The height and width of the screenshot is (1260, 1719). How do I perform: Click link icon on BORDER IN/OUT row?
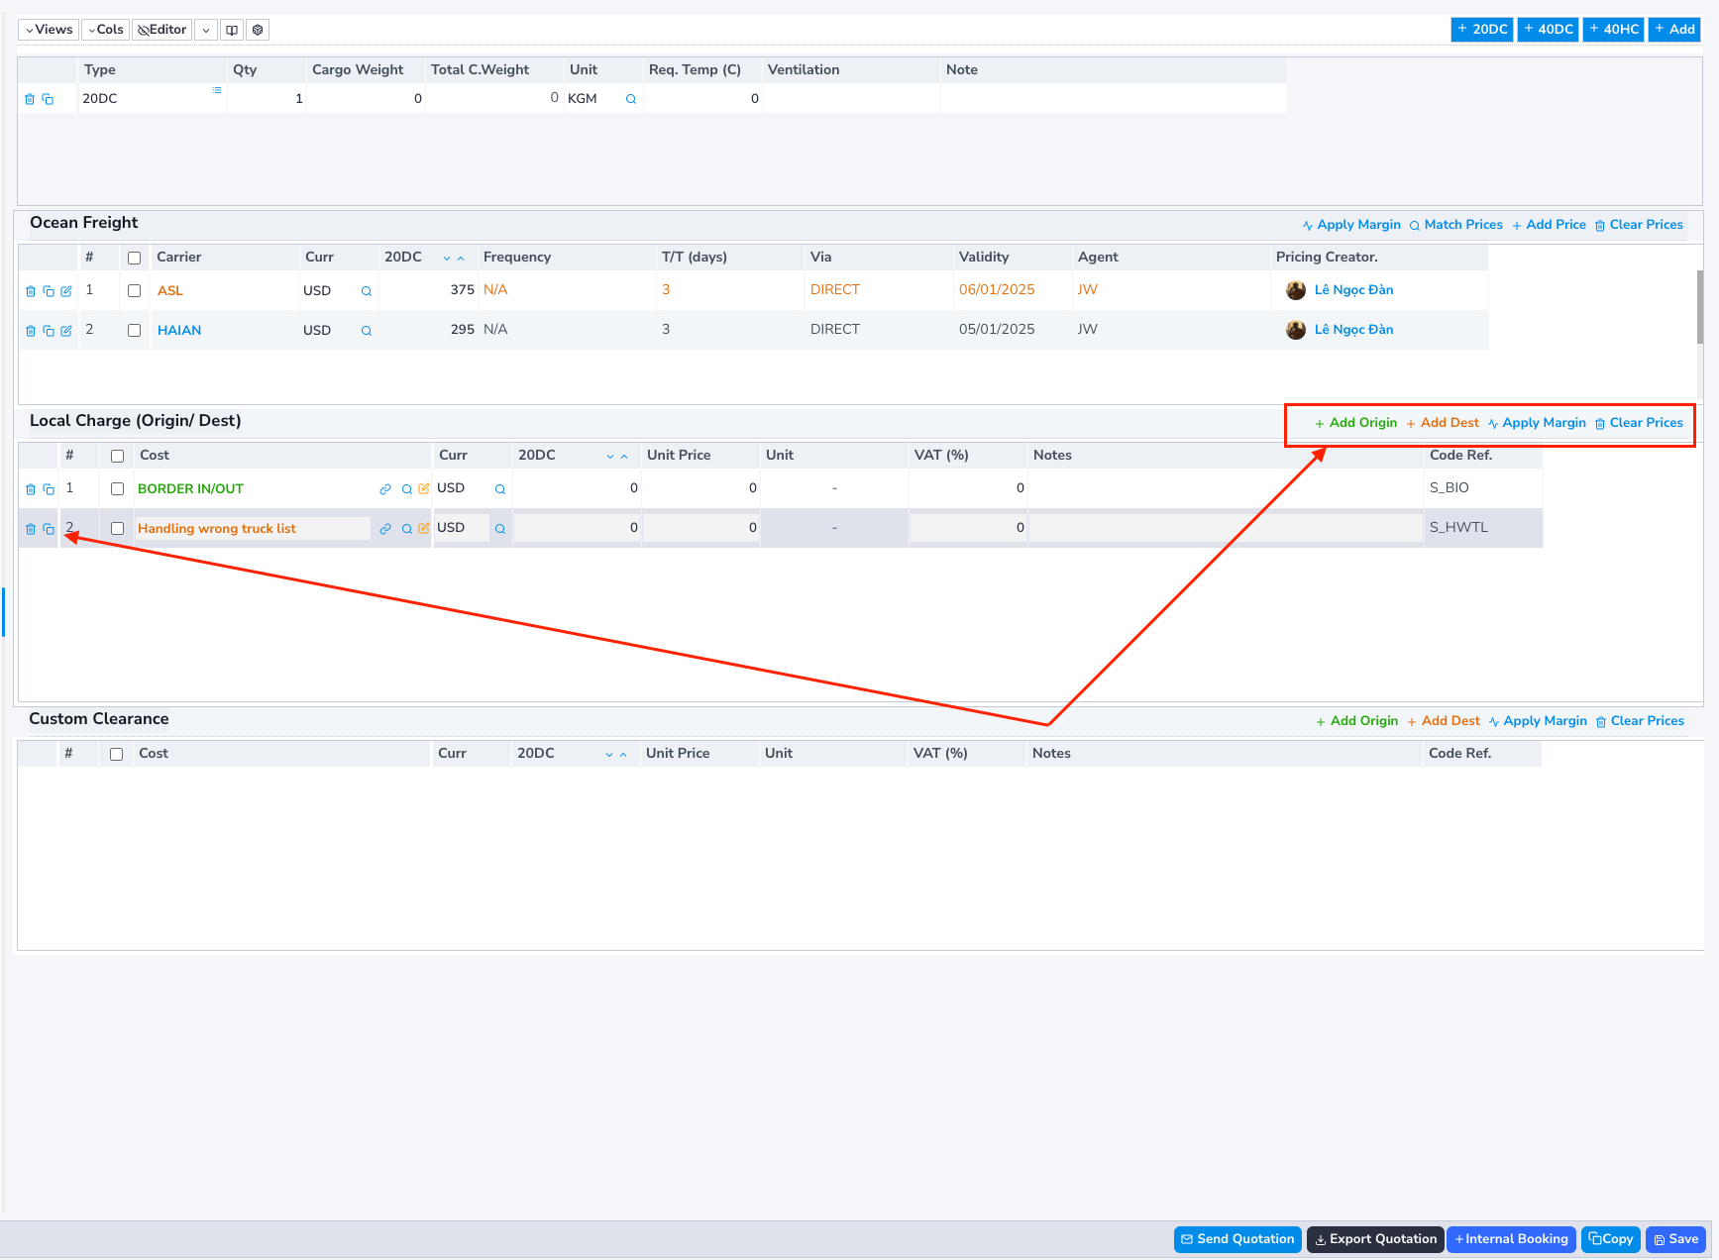pyautogui.click(x=385, y=489)
